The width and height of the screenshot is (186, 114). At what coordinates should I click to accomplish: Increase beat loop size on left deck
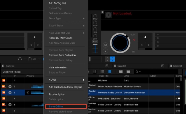coord(38,45)
